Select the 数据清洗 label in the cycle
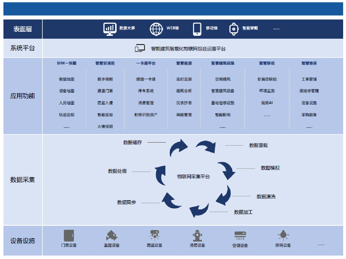This screenshot has width=346, height=259. click(266, 197)
